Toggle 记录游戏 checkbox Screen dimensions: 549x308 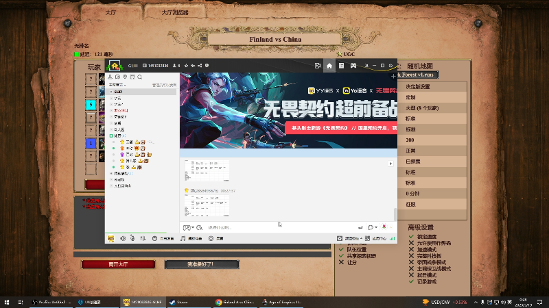pyautogui.click(x=411, y=281)
